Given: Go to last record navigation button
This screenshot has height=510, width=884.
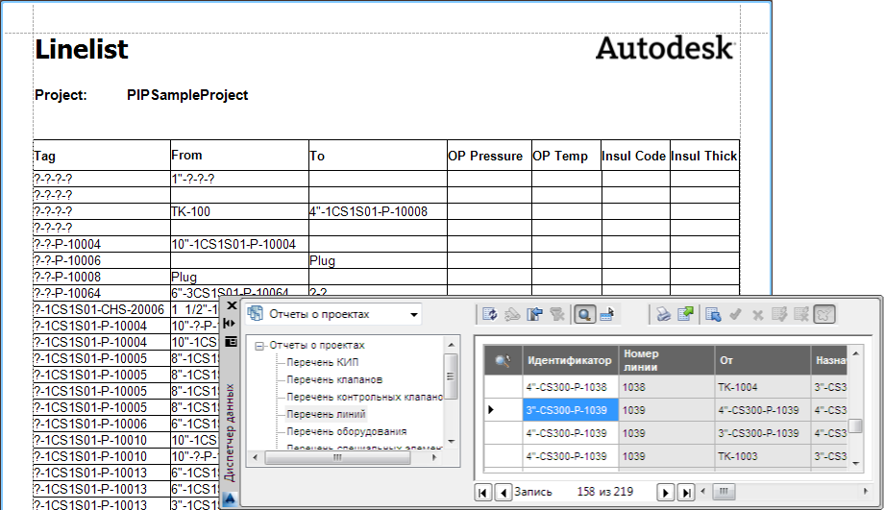Looking at the screenshot, I should point(686,493).
